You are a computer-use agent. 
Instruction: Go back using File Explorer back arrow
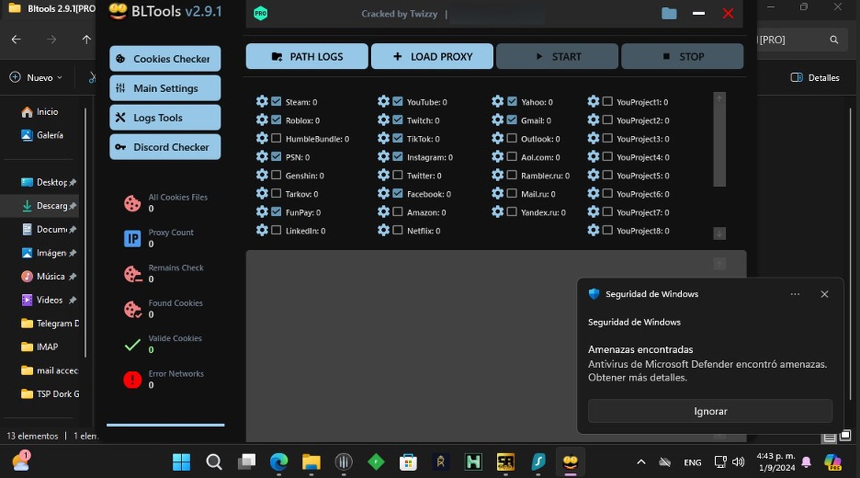pyautogui.click(x=16, y=39)
